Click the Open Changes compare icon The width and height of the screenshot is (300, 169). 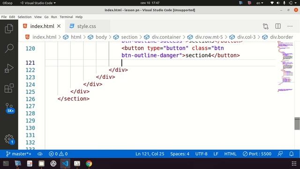click(x=266, y=26)
